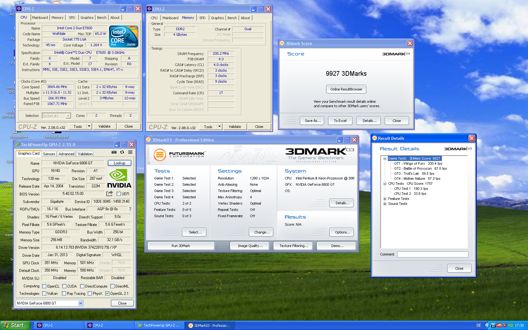Close the Result Details window with X
This screenshot has width=528, height=330.
472,138
